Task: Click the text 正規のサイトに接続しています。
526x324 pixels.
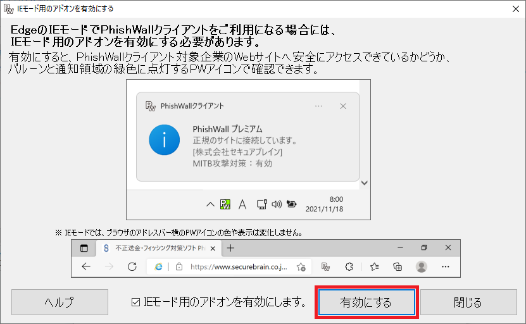Action: point(245,140)
